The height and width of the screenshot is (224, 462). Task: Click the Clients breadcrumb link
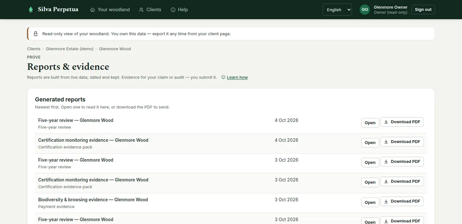[33, 49]
